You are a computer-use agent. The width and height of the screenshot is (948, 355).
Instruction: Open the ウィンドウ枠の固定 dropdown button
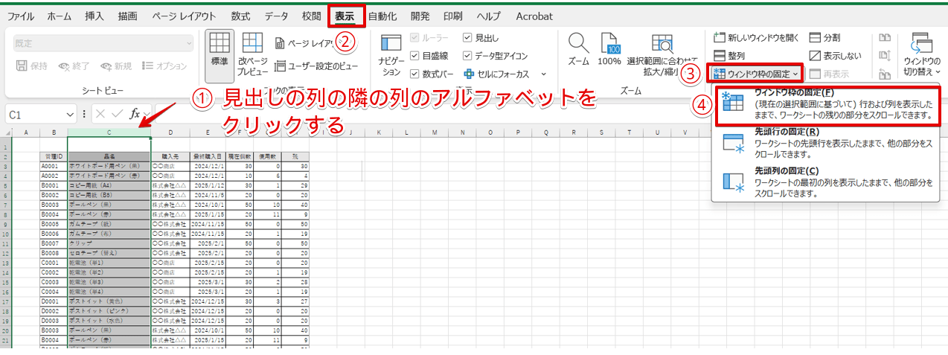[756, 74]
